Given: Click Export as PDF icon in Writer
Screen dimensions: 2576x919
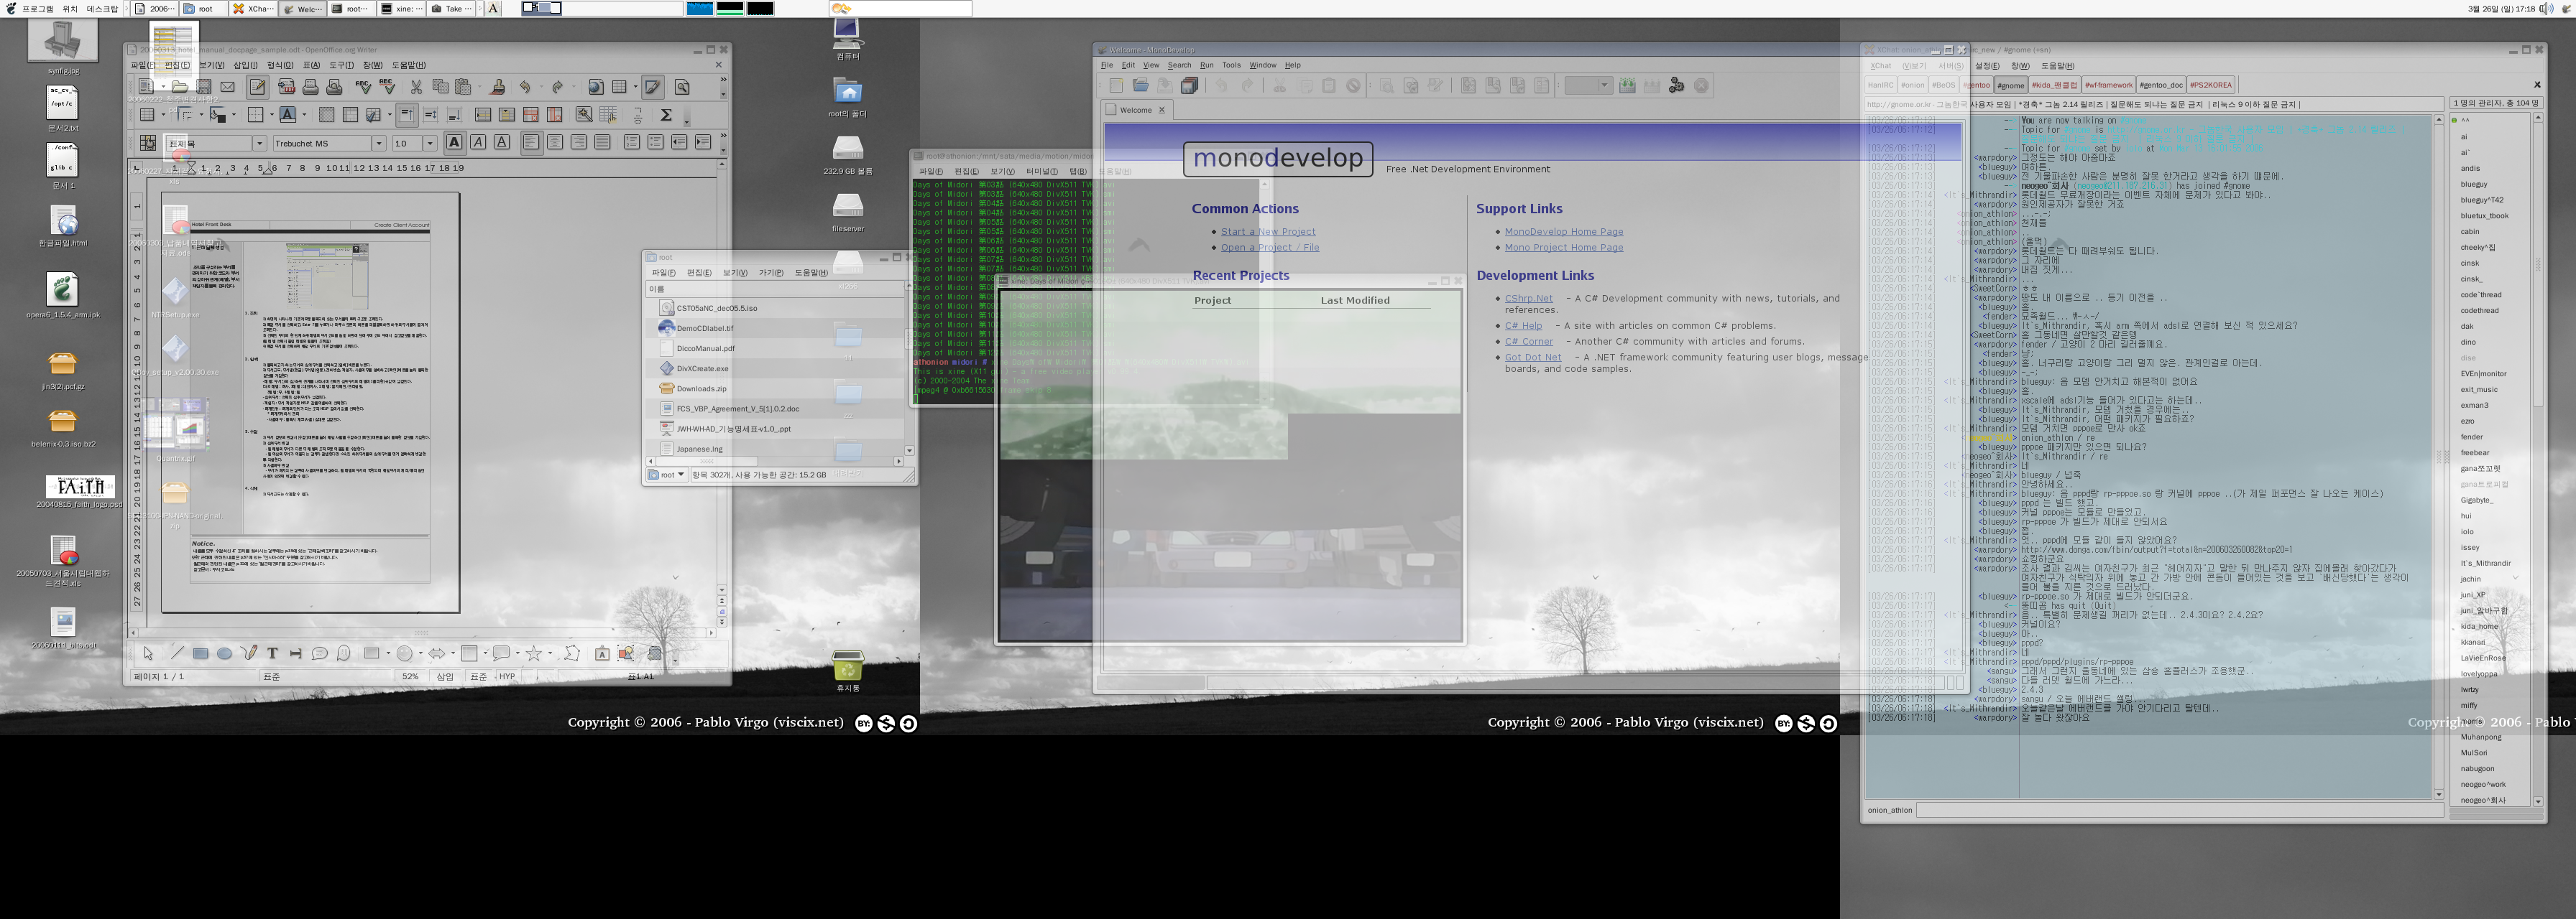Looking at the screenshot, I should (286, 87).
